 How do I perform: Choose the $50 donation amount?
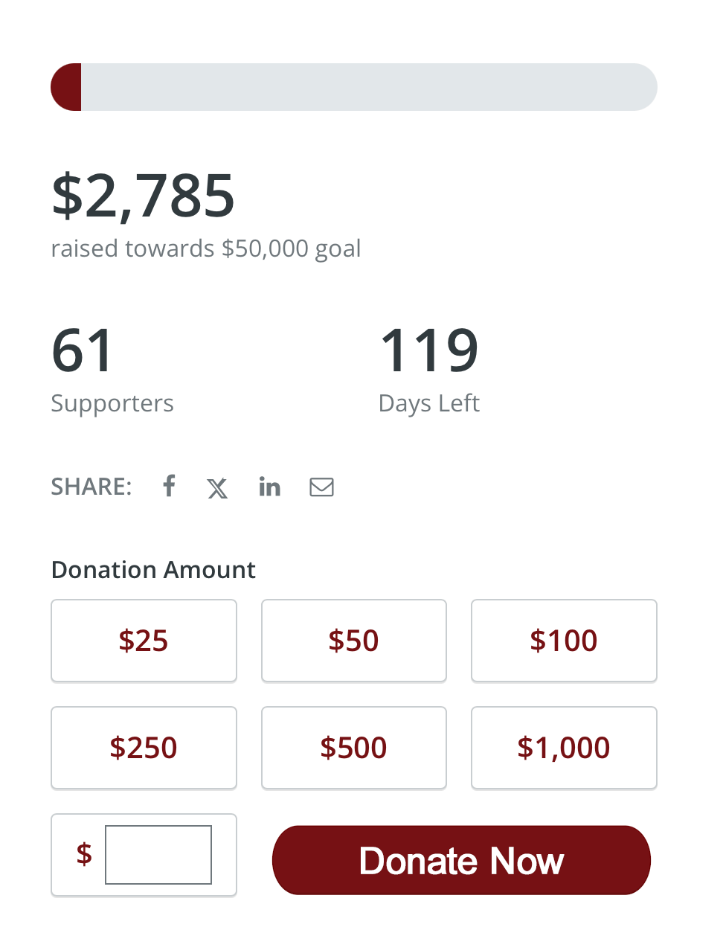coord(354,641)
